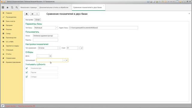Open the sections menu grid icon

point(3,7)
